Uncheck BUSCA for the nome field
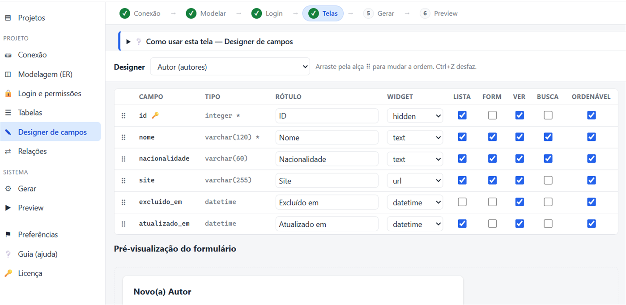 click(x=548, y=137)
